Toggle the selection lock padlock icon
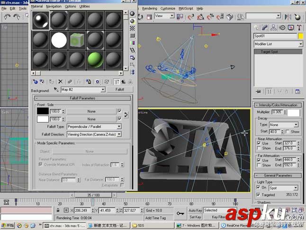 [58, 211]
